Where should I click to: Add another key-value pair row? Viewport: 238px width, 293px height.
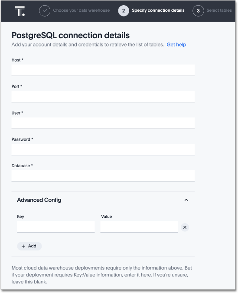coord(29,246)
